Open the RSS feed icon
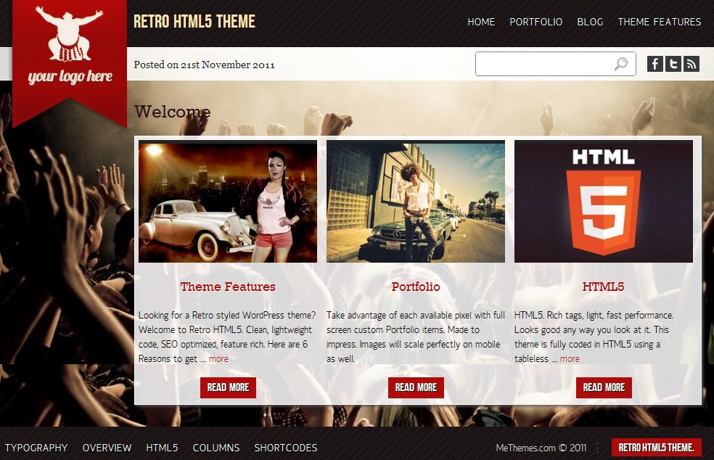Screen dimensions: 714x460 click(692, 64)
